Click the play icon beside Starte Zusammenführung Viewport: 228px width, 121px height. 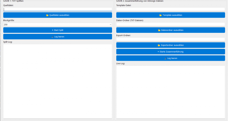pos(158,52)
